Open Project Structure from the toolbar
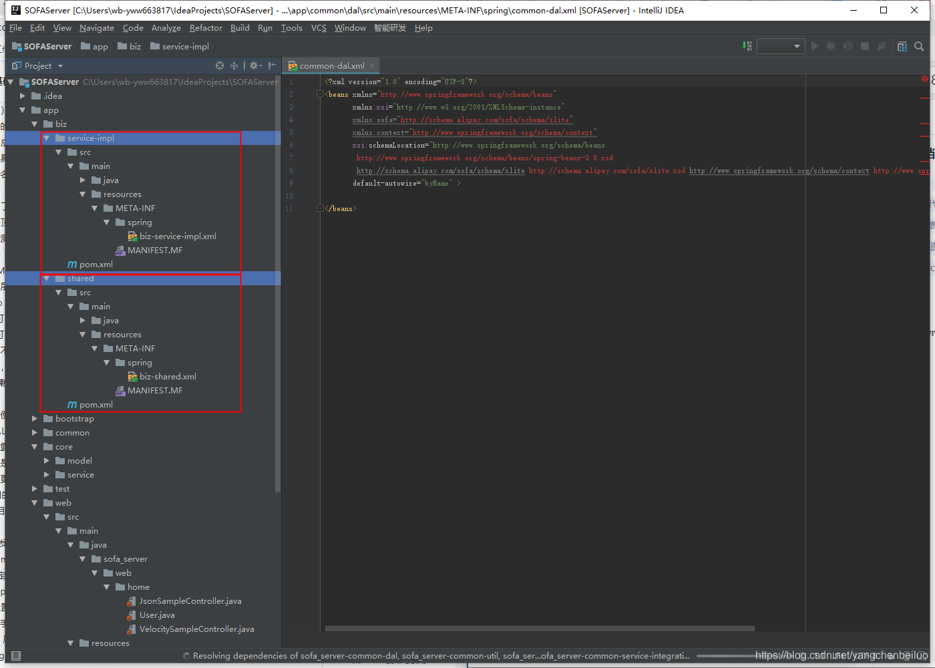The height and width of the screenshot is (668, 935). [x=902, y=46]
